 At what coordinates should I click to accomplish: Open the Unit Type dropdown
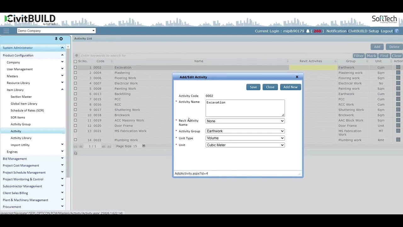(x=245, y=138)
